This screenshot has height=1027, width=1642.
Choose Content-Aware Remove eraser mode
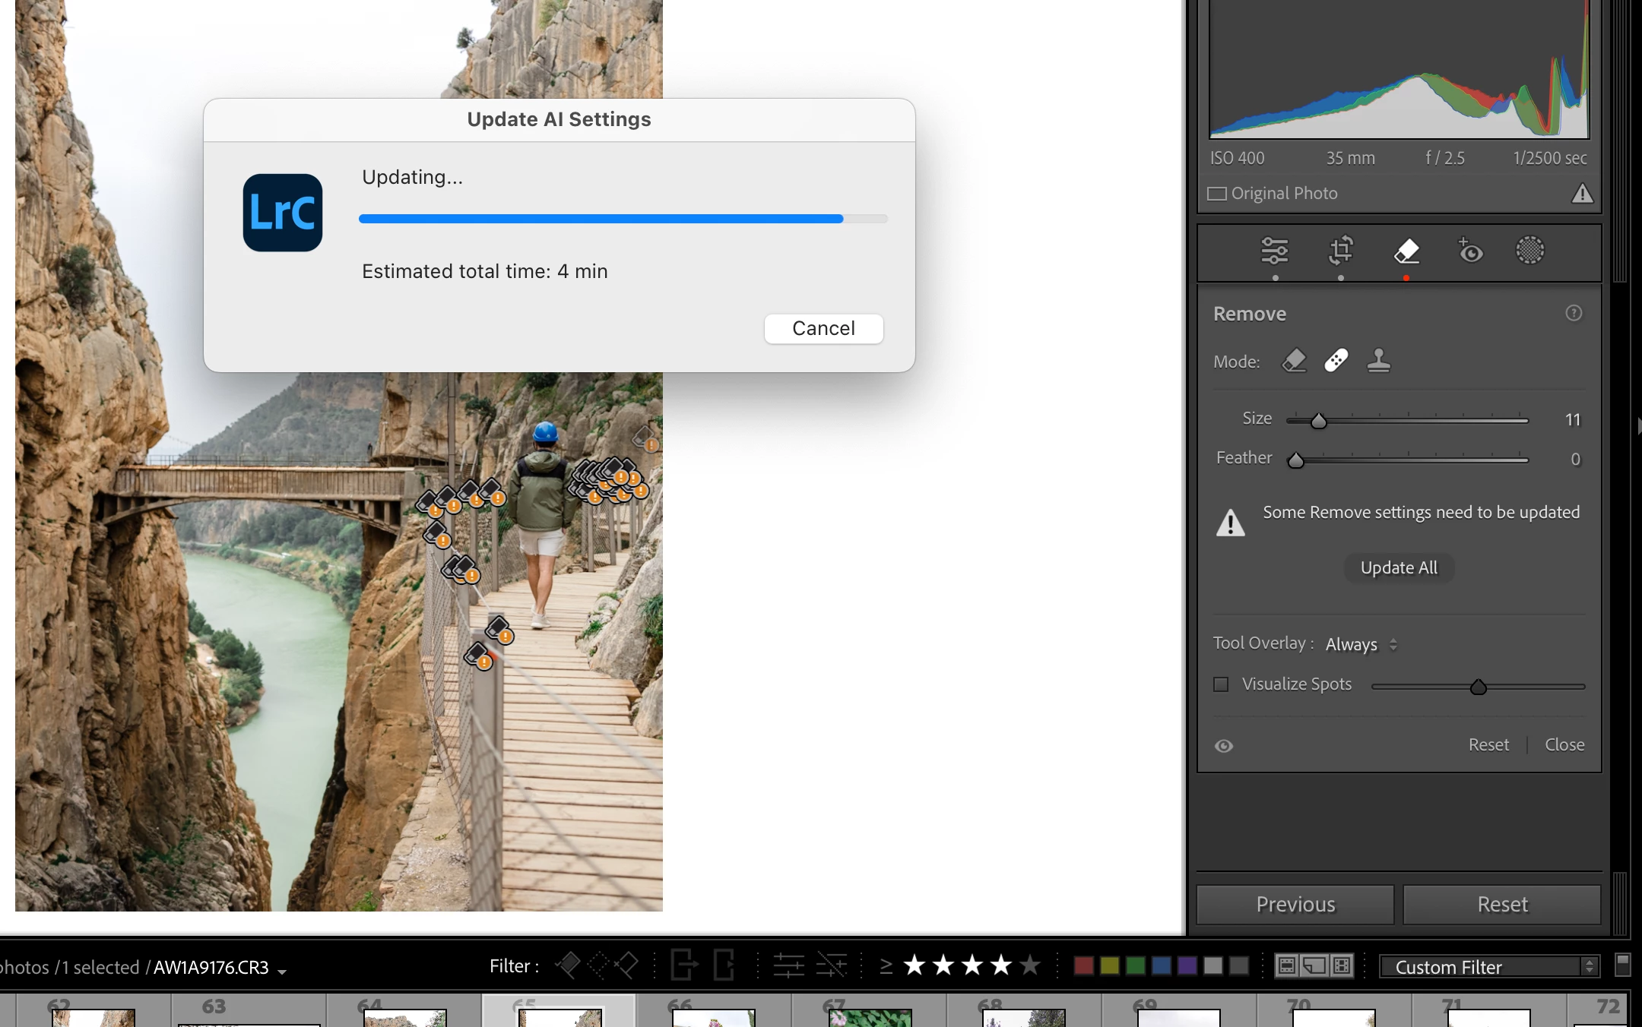(1294, 361)
